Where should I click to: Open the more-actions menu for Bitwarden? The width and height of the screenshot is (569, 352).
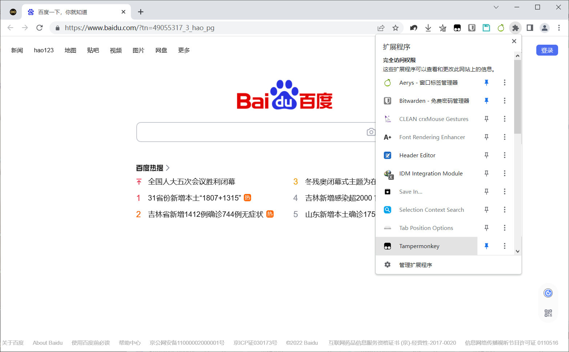(505, 101)
